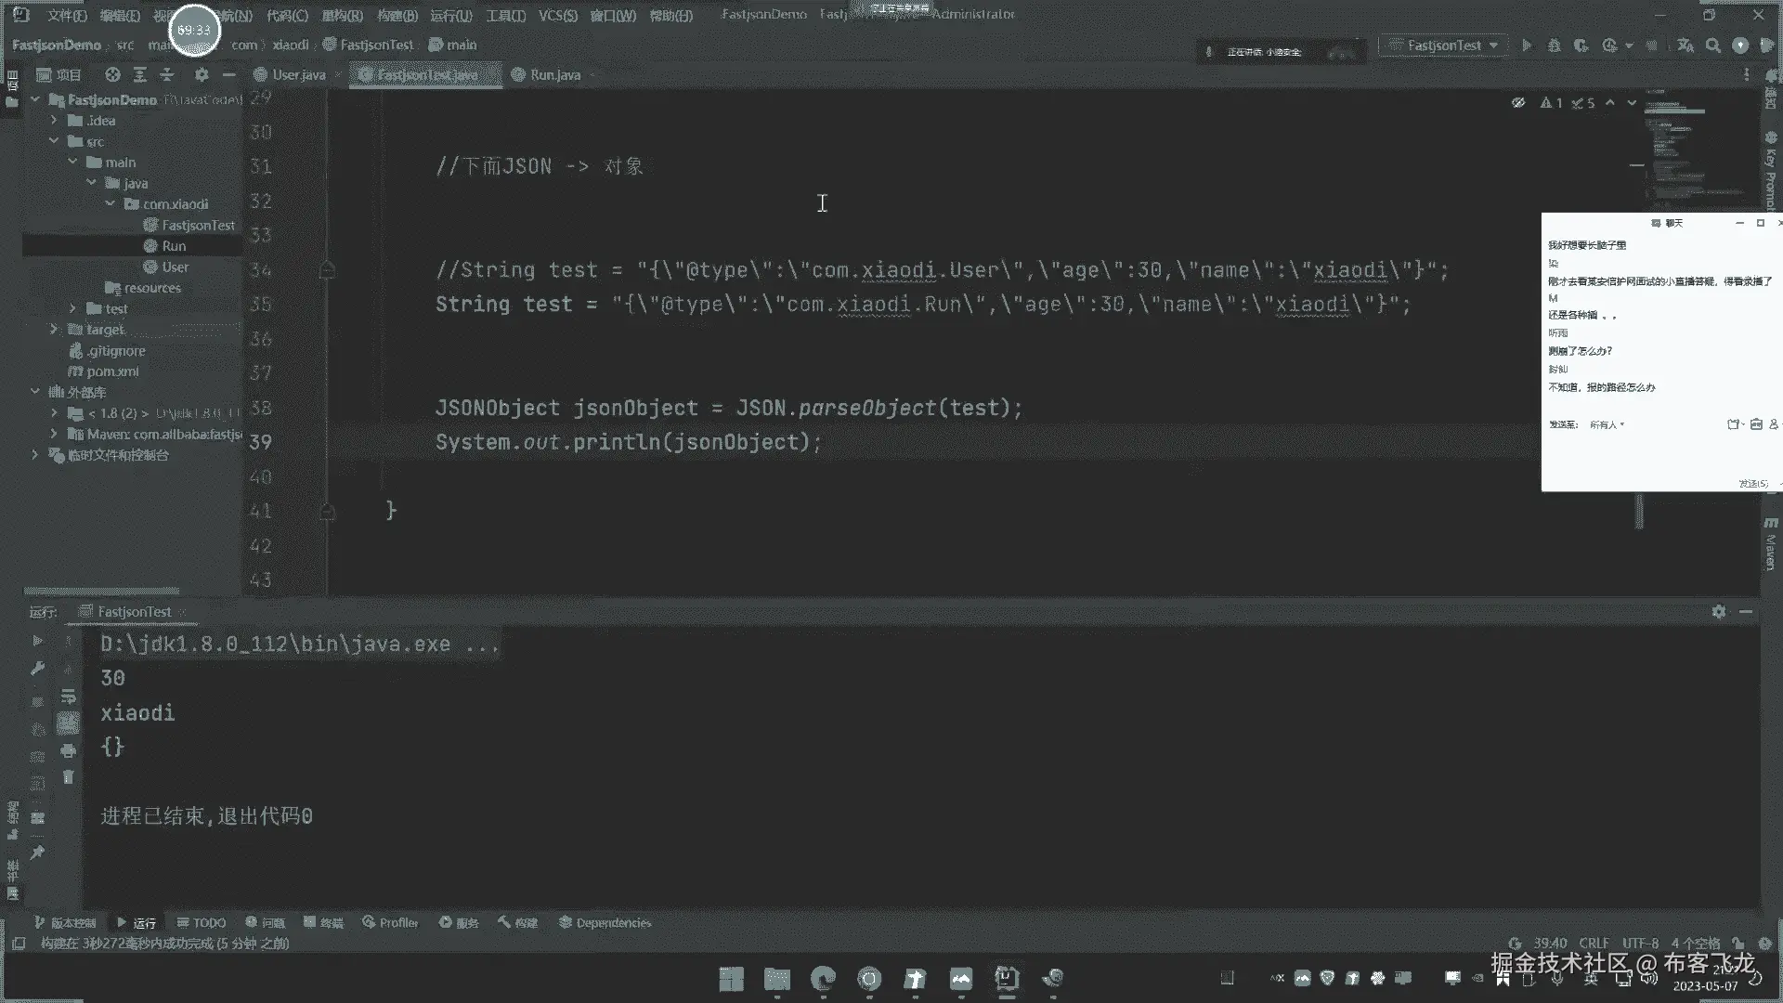Screen dimensions: 1783x1003
Task: Pin the Run tab with pin icon
Action: (x=37, y=852)
